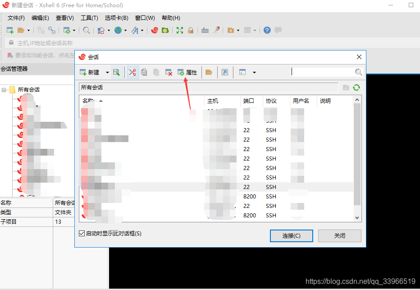This screenshot has height=290, width=420.
Task: Click the new session icon in main toolbar
Action: pyautogui.click(x=10, y=30)
